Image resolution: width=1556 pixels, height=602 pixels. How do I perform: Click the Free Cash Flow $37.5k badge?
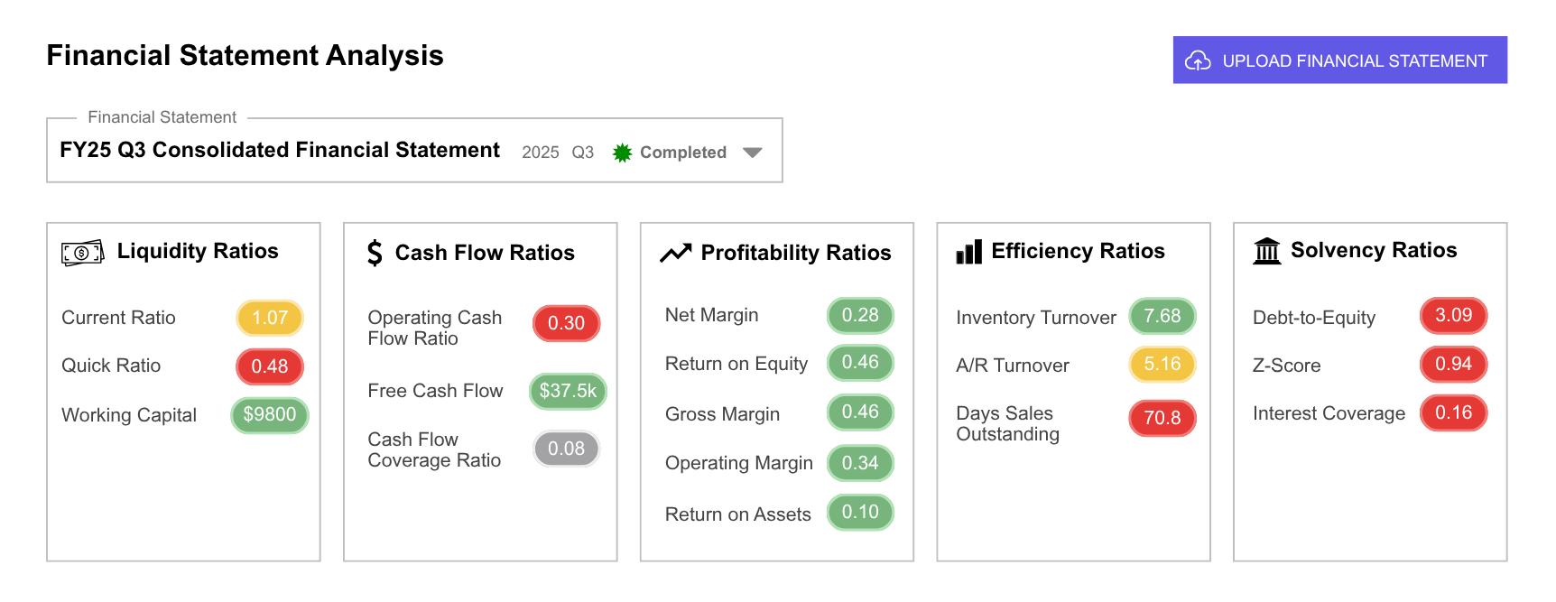568,391
